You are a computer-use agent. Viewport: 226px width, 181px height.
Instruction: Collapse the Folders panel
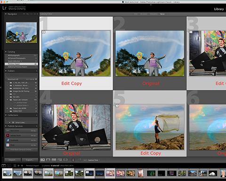6,71
